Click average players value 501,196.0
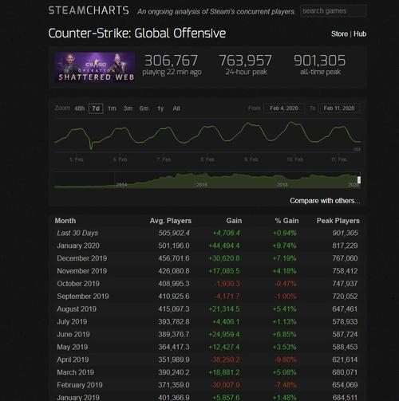The width and height of the screenshot is (399, 401). pyautogui.click(x=174, y=246)
